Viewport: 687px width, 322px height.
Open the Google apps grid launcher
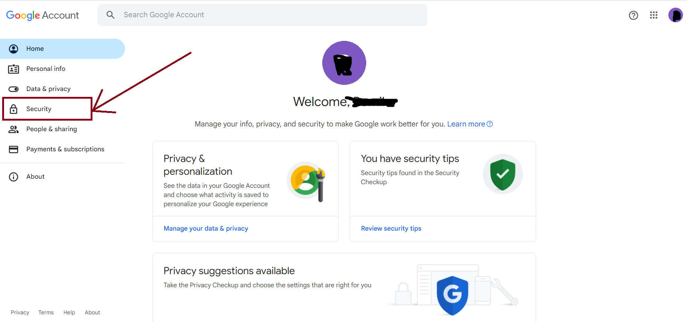654,15
